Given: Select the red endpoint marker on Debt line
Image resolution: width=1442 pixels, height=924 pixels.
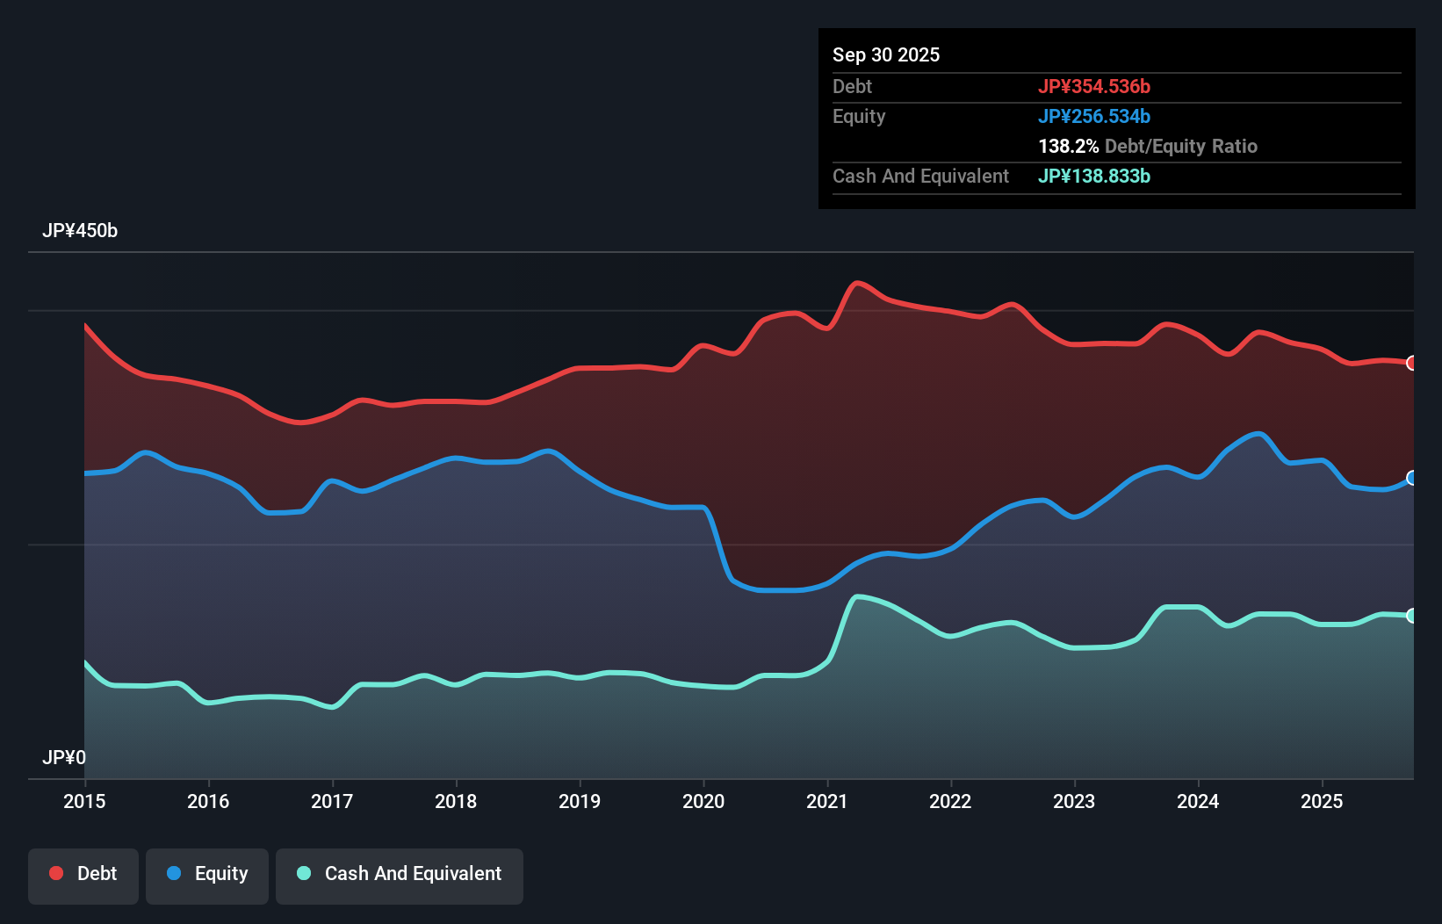Looking at the screenshot, I should pyautogui.click(x=1410, y=362).
